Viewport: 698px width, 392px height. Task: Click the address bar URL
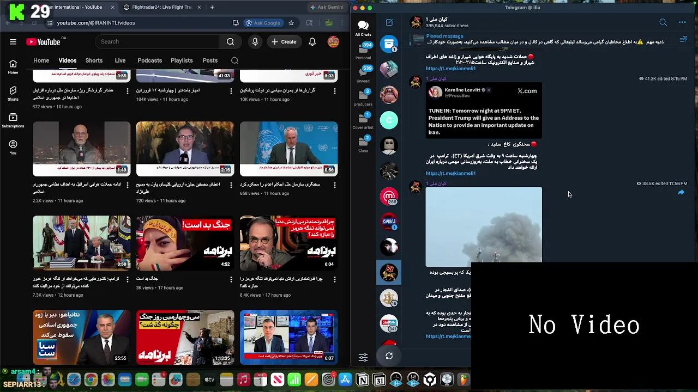pyautogui.click(x=96, y=23)
